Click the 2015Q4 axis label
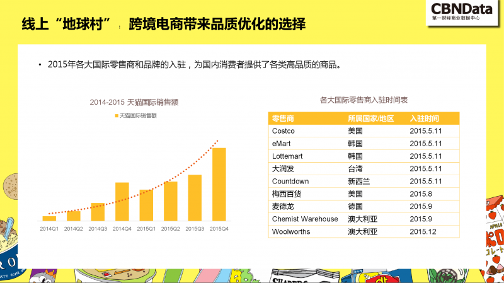Screen dimensions: 504x283 [x=219, y=229]
